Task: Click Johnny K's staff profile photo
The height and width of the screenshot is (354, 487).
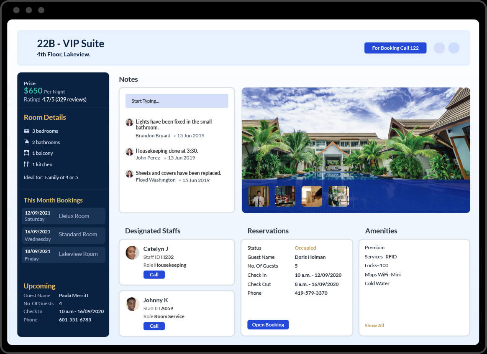Action: click(133, 304)
